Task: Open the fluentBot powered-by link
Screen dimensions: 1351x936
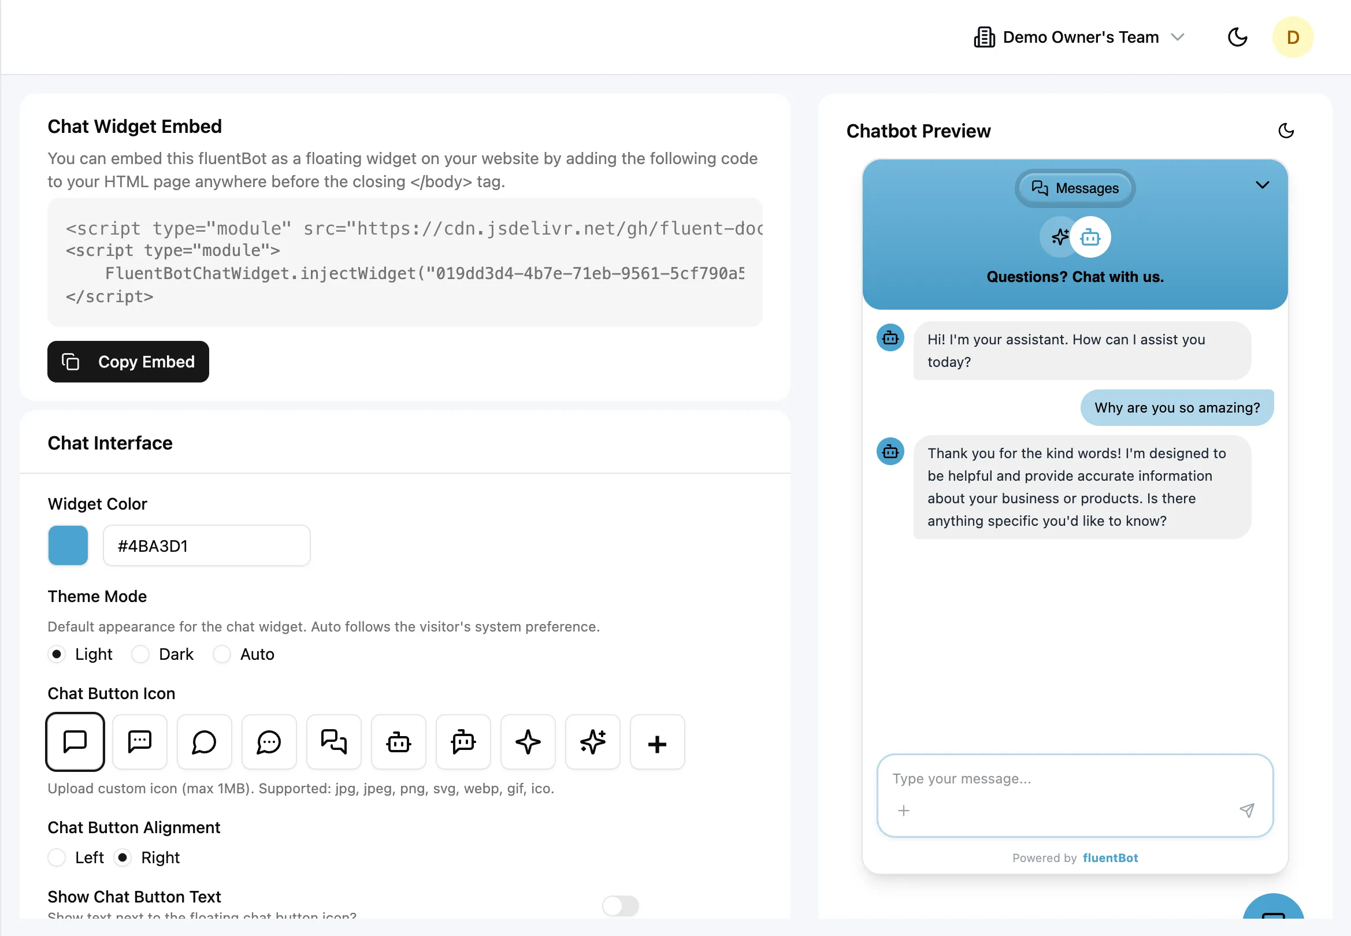Action: [x=1110, y=857]
